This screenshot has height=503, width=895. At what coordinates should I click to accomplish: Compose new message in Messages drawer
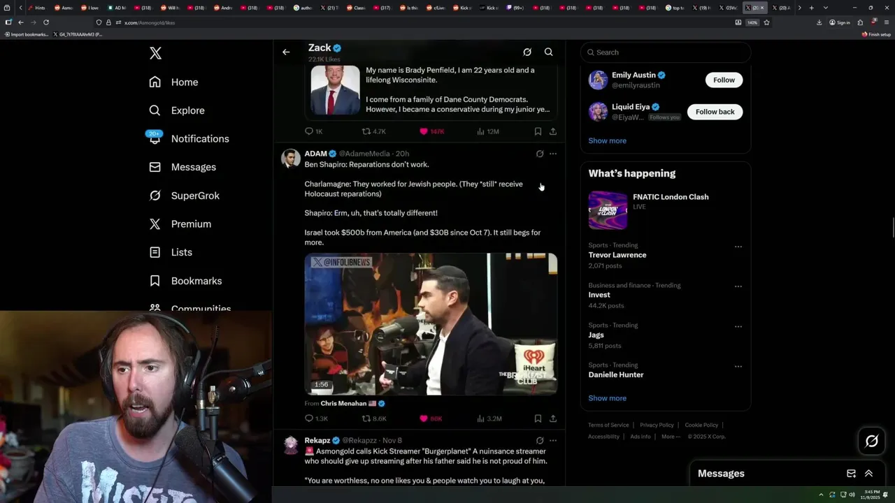coord(851,473)
